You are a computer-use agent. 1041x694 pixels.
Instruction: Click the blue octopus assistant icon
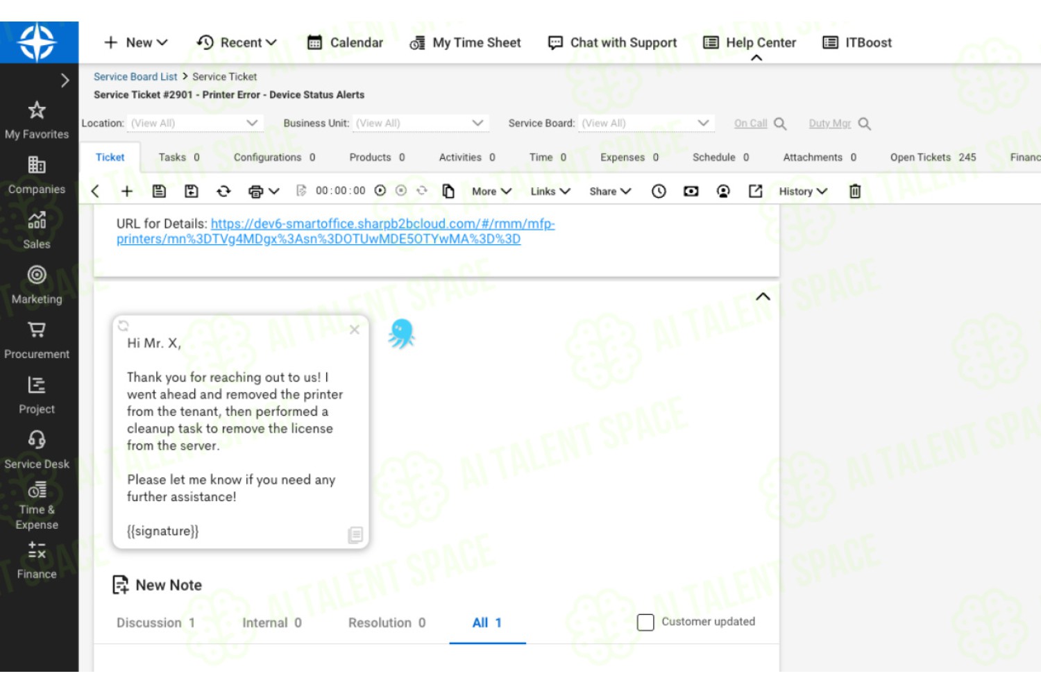402,334
